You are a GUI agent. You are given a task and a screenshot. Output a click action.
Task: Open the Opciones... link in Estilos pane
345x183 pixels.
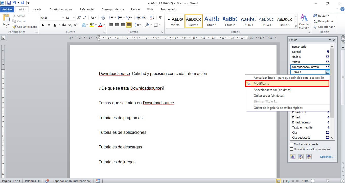(x=327, y=157)
